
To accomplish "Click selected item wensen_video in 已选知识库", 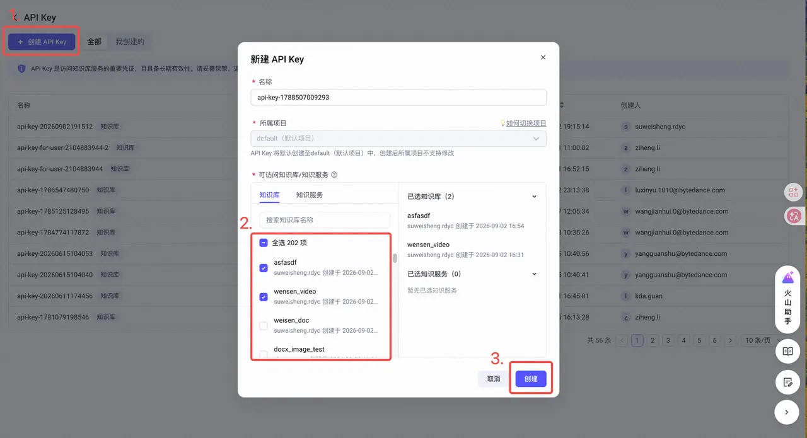I will [466, 250].
